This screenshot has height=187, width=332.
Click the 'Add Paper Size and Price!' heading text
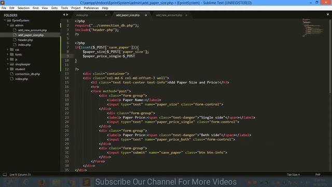194,82
